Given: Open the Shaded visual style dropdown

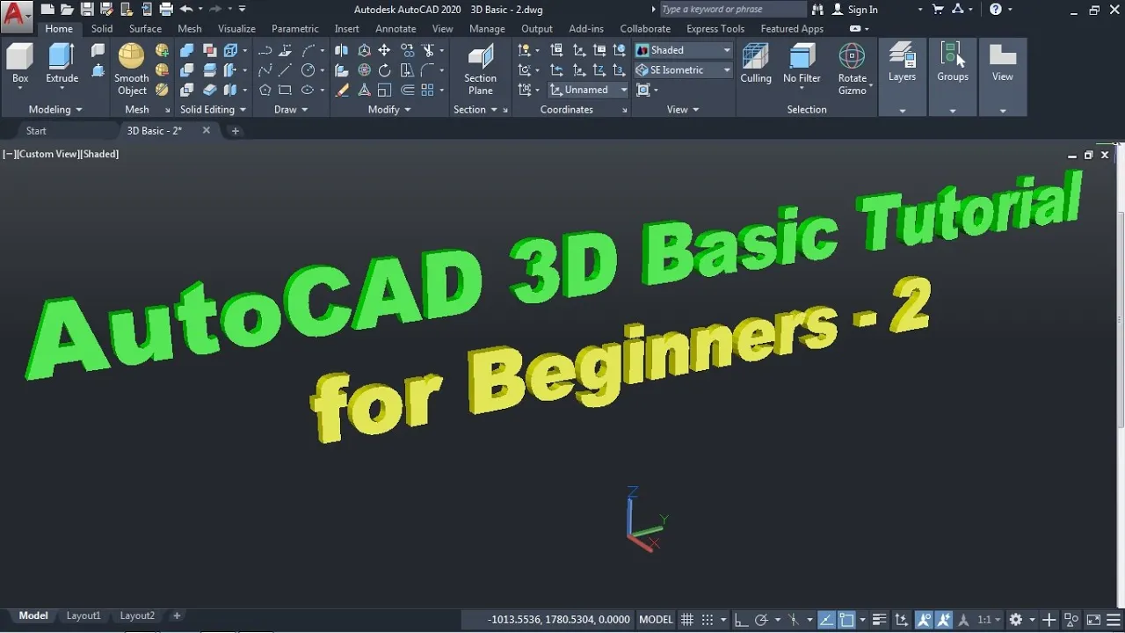Looking at the screenshot, I should (x=683, y=50).
